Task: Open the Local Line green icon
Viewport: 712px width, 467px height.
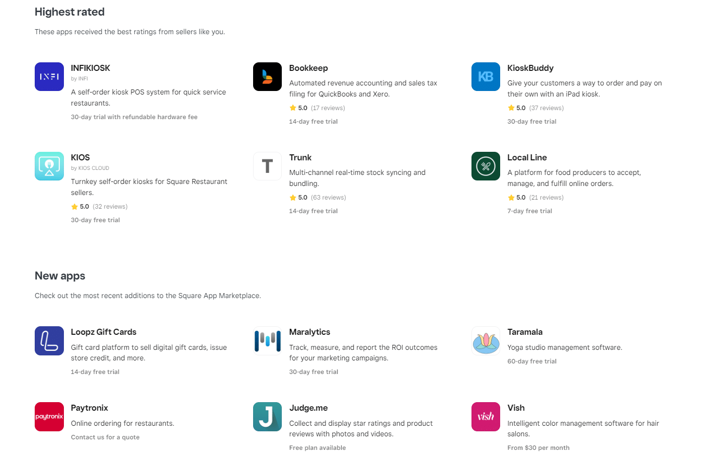Action: coord(486,166)
